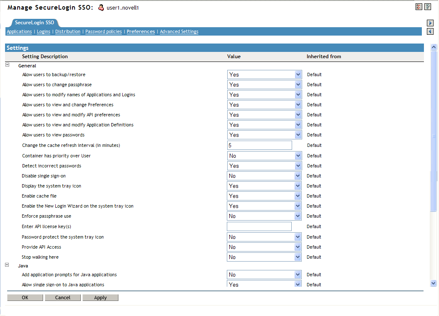Click the Apply button
The image size is (439, 316).
pyautogui.click(x=100, y=297)
